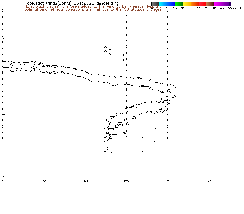Click the '160' longitude label
Image resolution: width=244 pixels, height=214 pixels.
tap(85, 181)
